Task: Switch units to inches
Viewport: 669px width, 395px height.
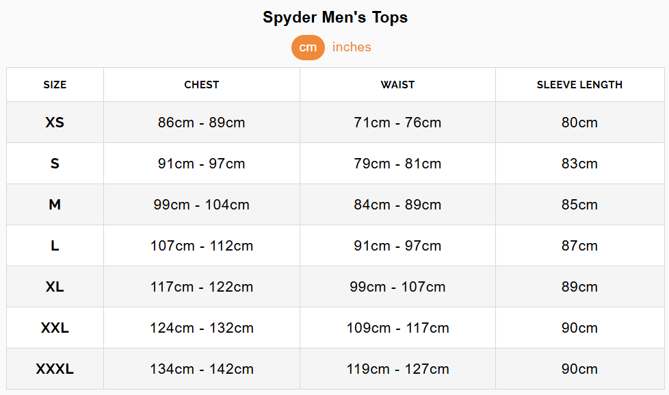Action: click(x=352, y=47)
